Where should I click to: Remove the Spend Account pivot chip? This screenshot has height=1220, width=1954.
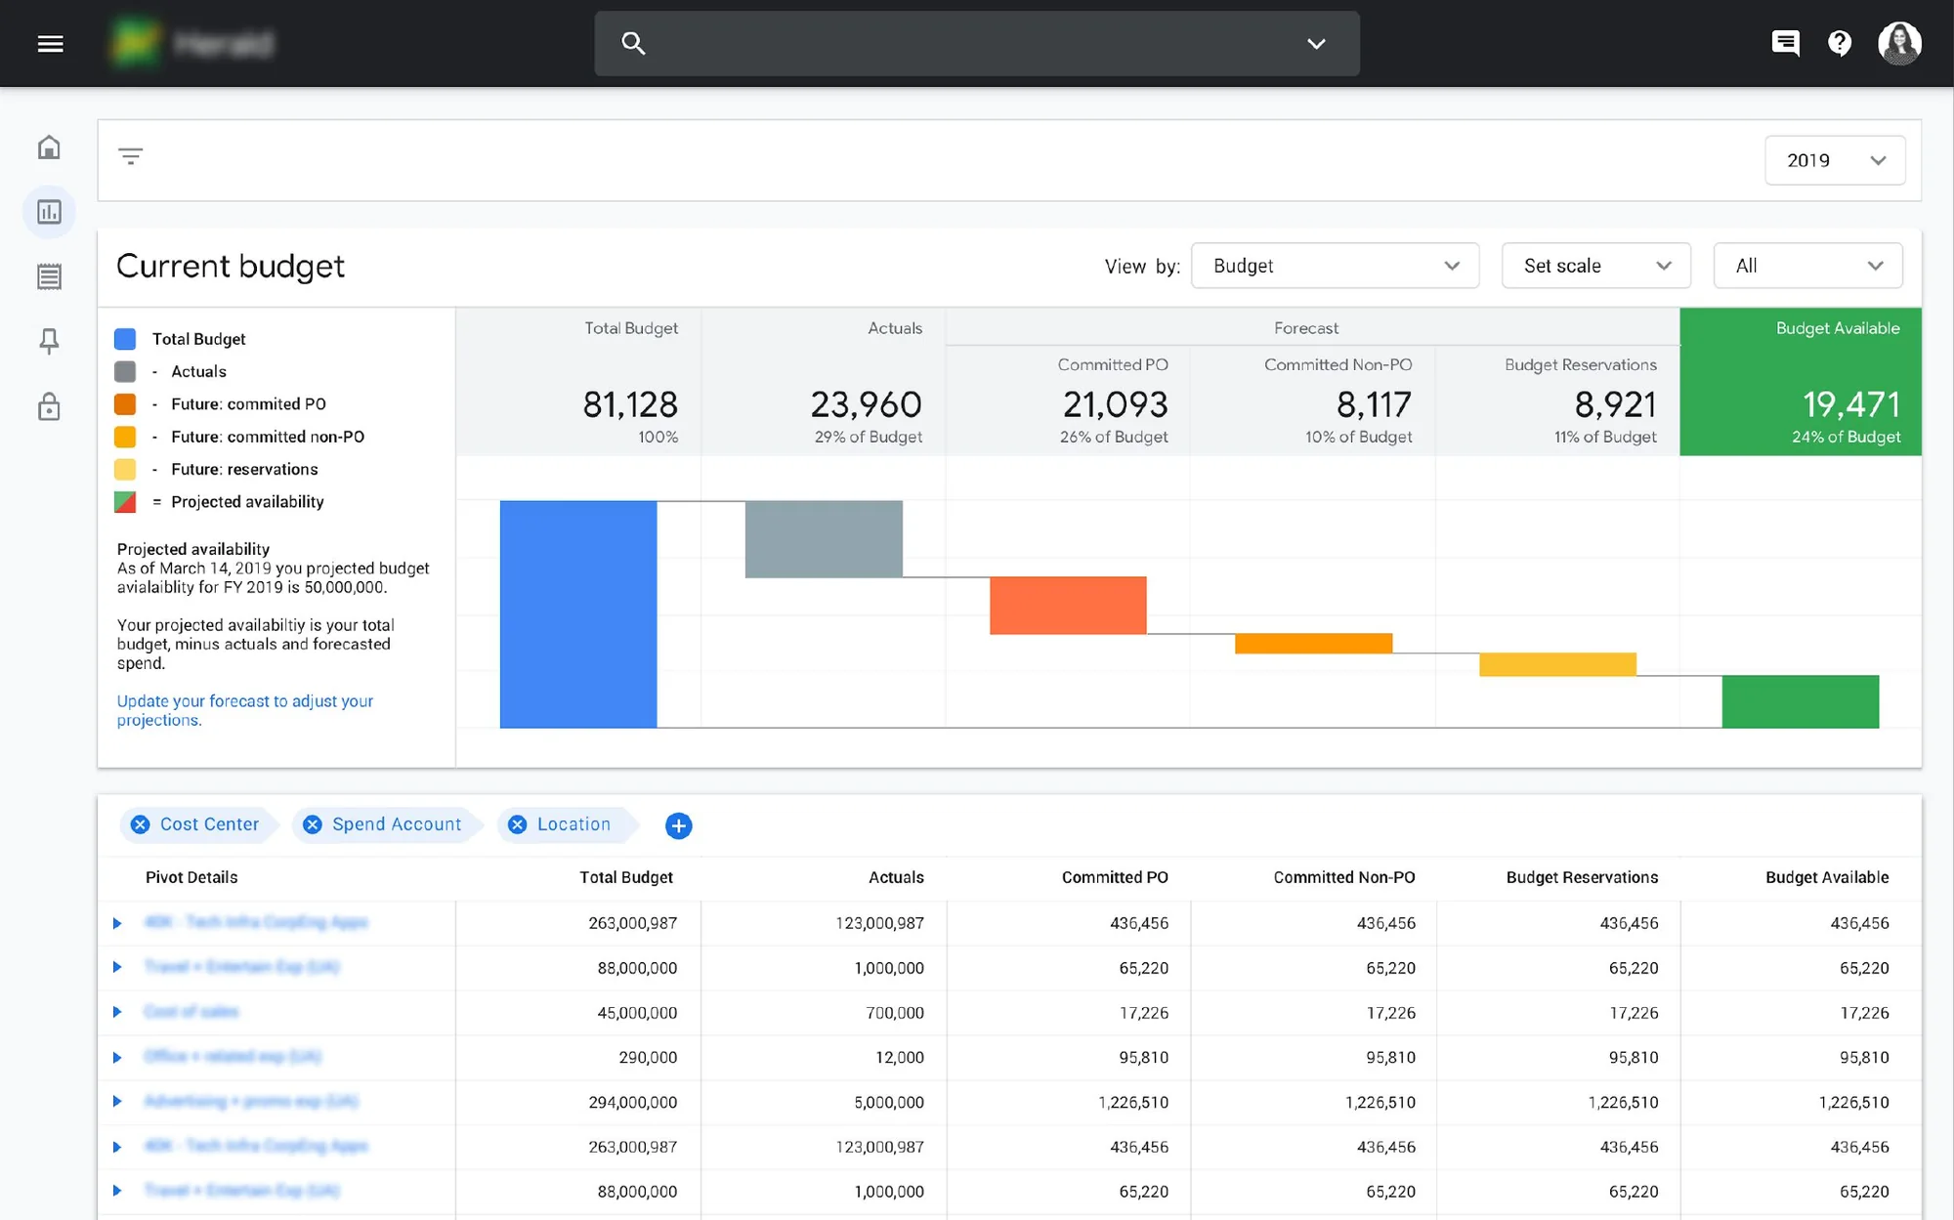313,824
